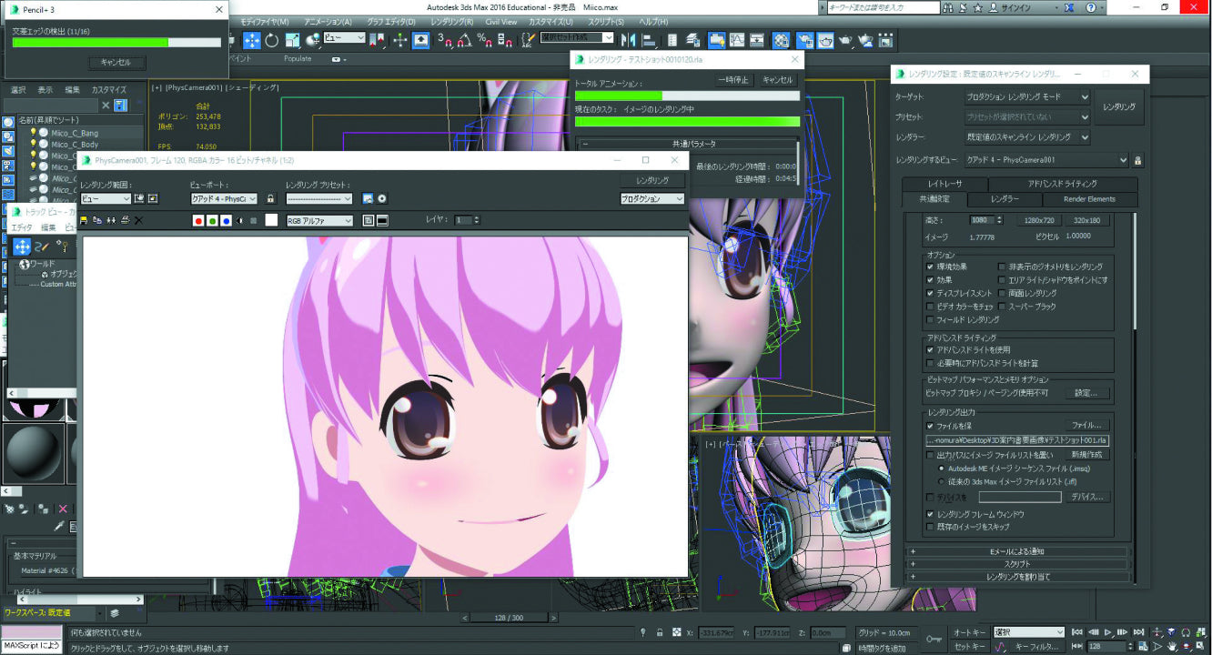The image size is (1212, 655).
Task: Click the lock icon beside render view dropdown
Action: click(1137, 160)
